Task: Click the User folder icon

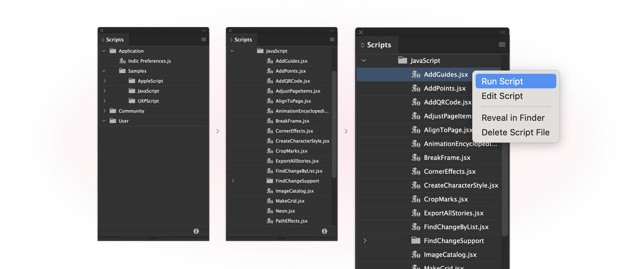Action: 113,121
